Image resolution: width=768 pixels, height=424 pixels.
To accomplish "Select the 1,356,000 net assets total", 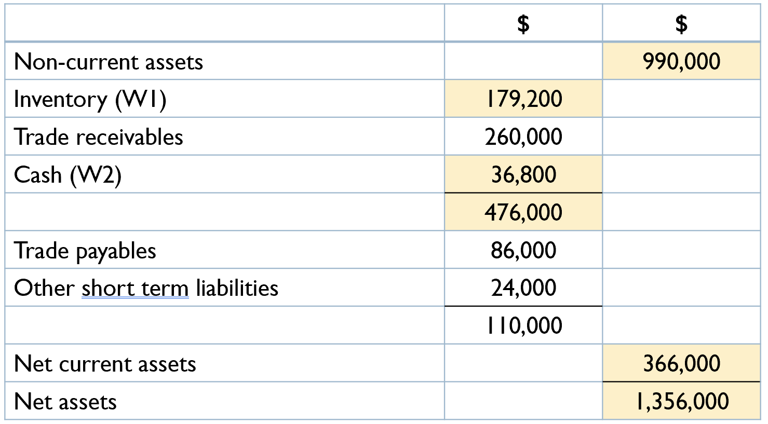I will [681, 402].
